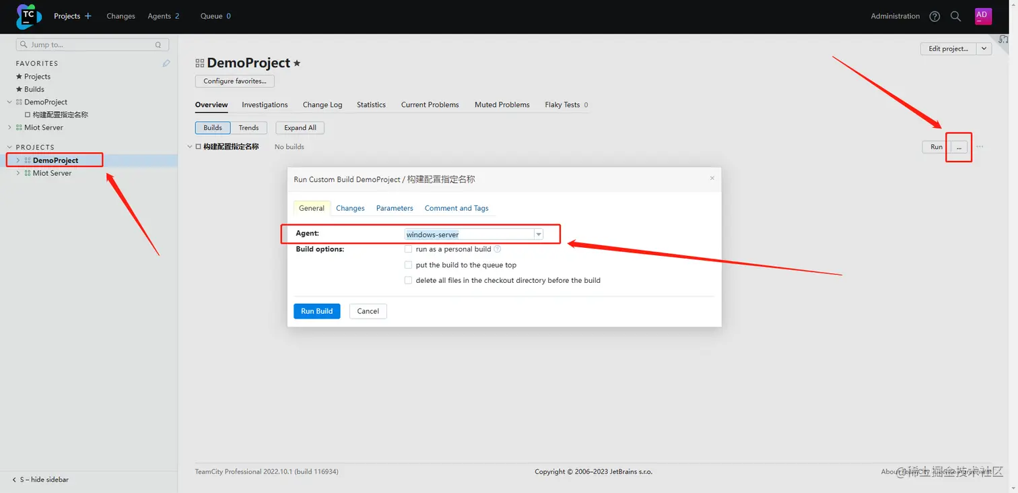1018x493 pixels.
Task: Open the search magnifier icon in header
Action: 955,16
